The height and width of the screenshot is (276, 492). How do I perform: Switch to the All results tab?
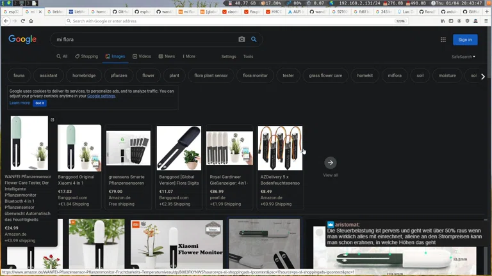click(x=62, y=56)
